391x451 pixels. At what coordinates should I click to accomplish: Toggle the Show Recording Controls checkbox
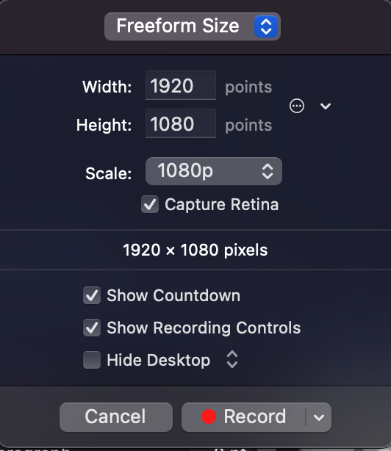pyautogui.click(x=92, y=328)
